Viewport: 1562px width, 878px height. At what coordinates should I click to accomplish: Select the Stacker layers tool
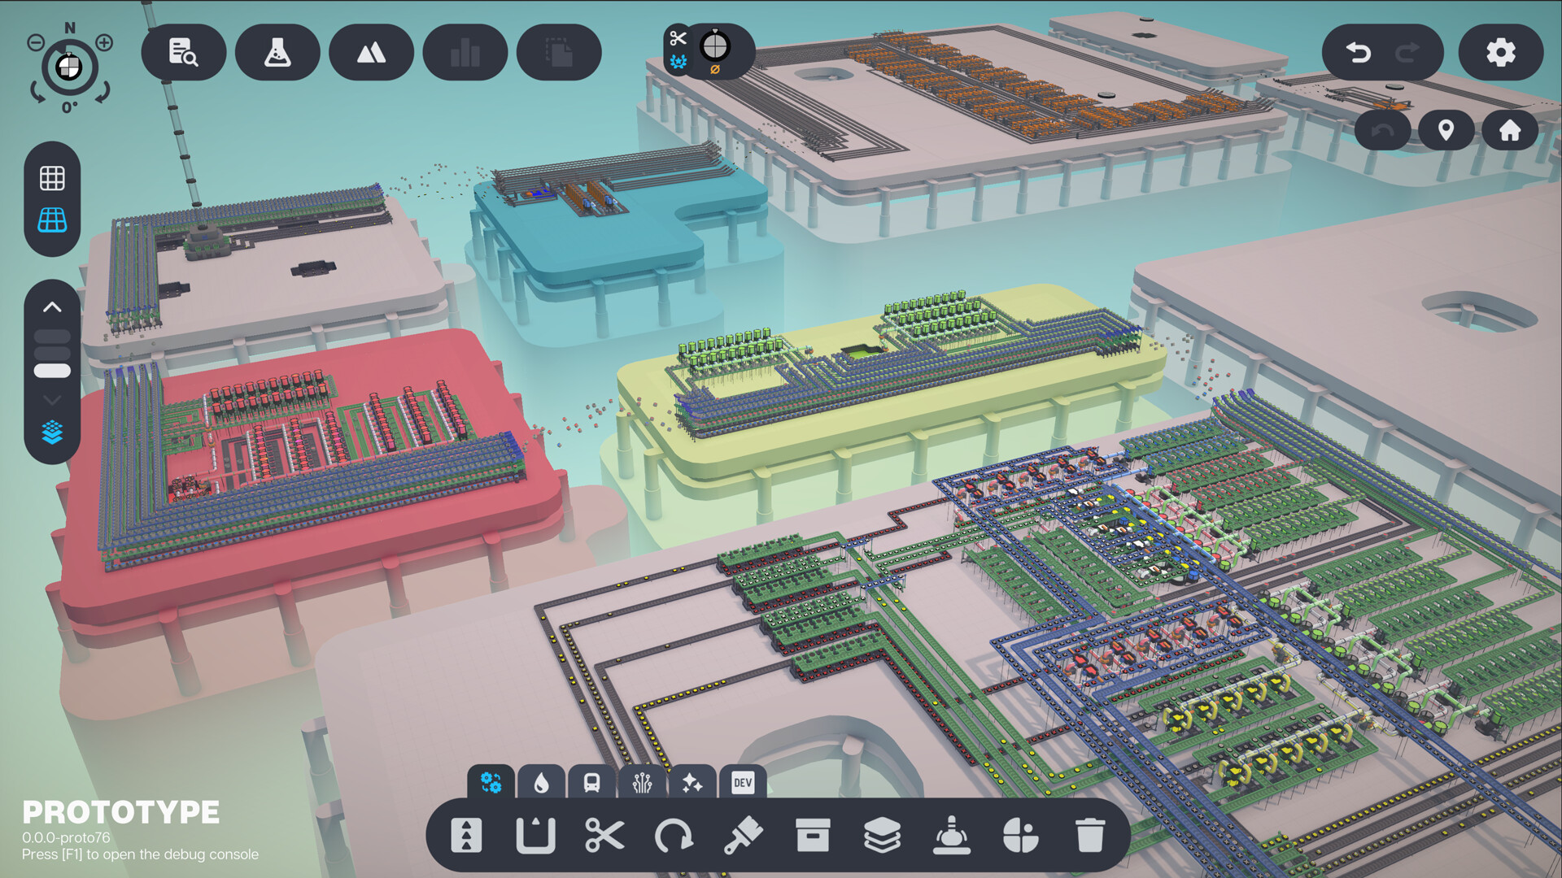[882, 835]
